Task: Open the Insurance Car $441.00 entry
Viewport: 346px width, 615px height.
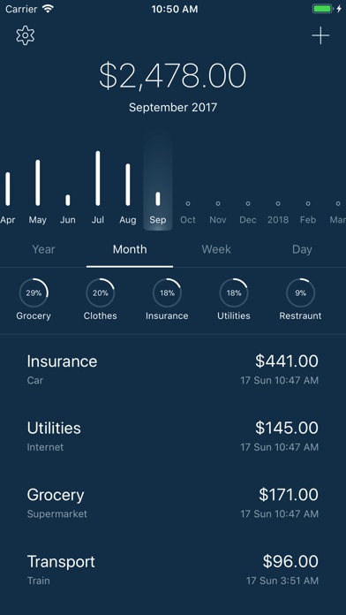Action: 173,369
